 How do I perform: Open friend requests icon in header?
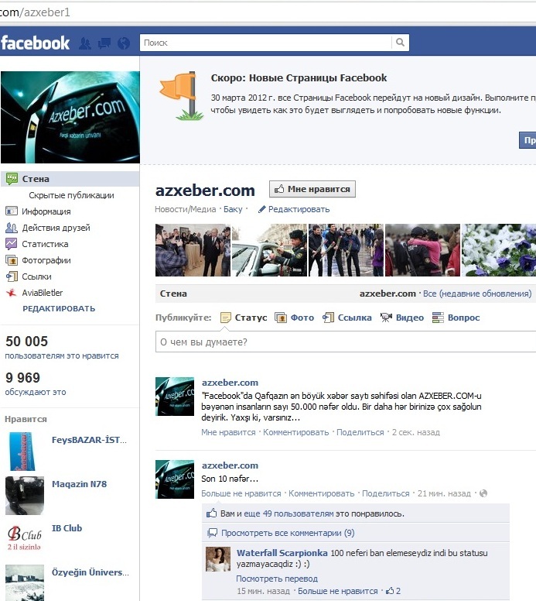85,43
